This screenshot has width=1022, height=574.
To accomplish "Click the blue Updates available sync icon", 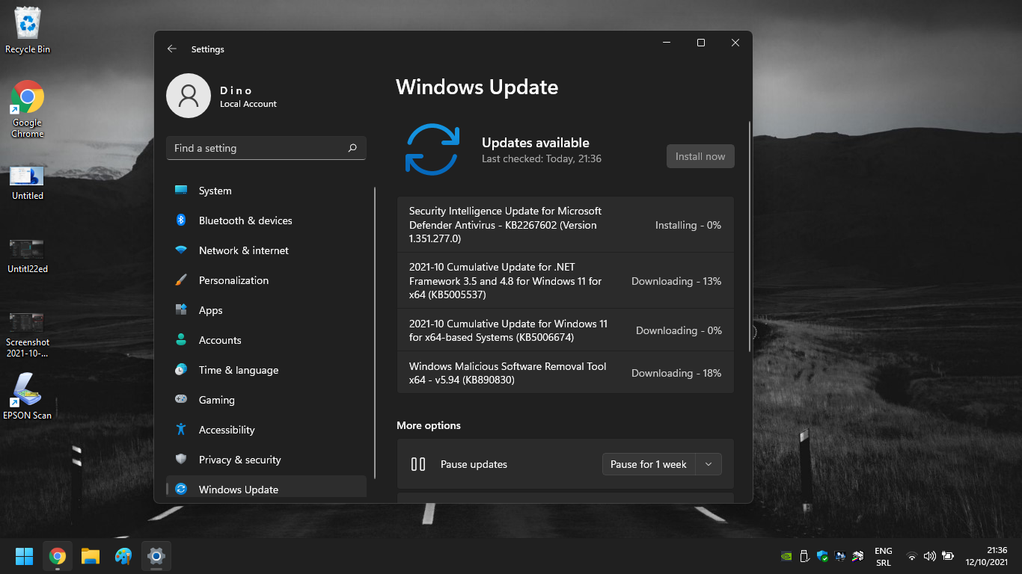I will 432,149.
